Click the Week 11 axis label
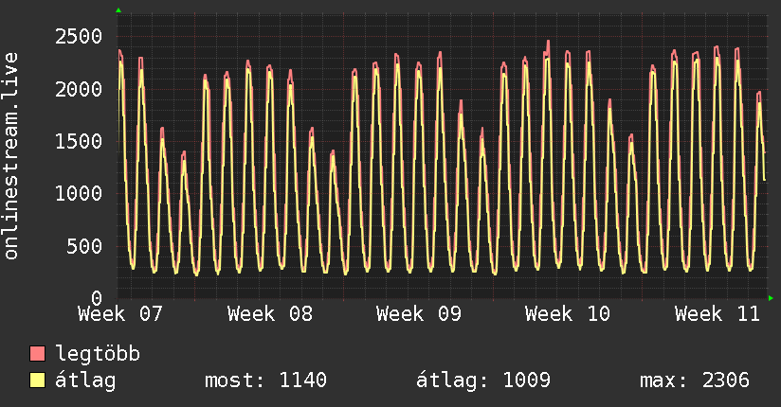 point(717,314)
